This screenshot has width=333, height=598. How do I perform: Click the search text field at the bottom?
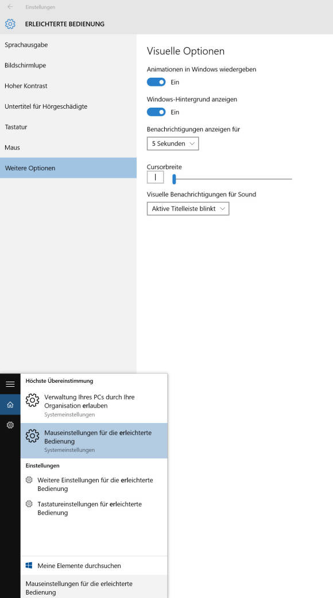click(x=94, y=587)
